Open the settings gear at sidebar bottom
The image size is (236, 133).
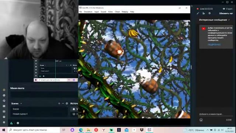[x=4, y=122]
